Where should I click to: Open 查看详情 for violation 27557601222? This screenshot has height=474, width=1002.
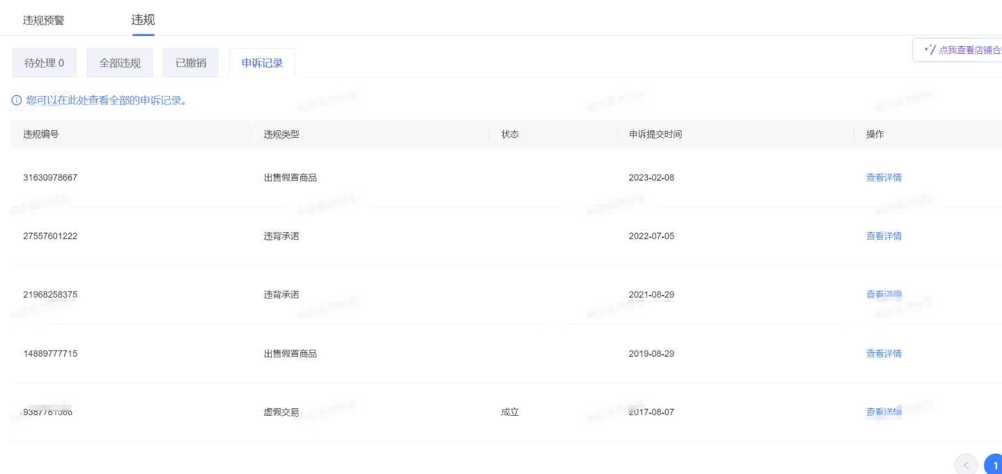[884, 236]
